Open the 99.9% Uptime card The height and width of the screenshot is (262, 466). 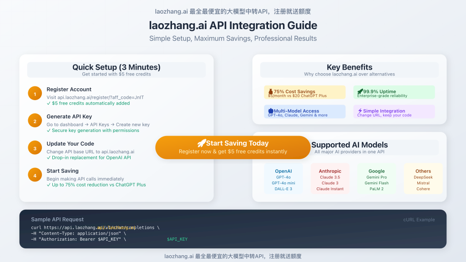(x=394, y=92)
